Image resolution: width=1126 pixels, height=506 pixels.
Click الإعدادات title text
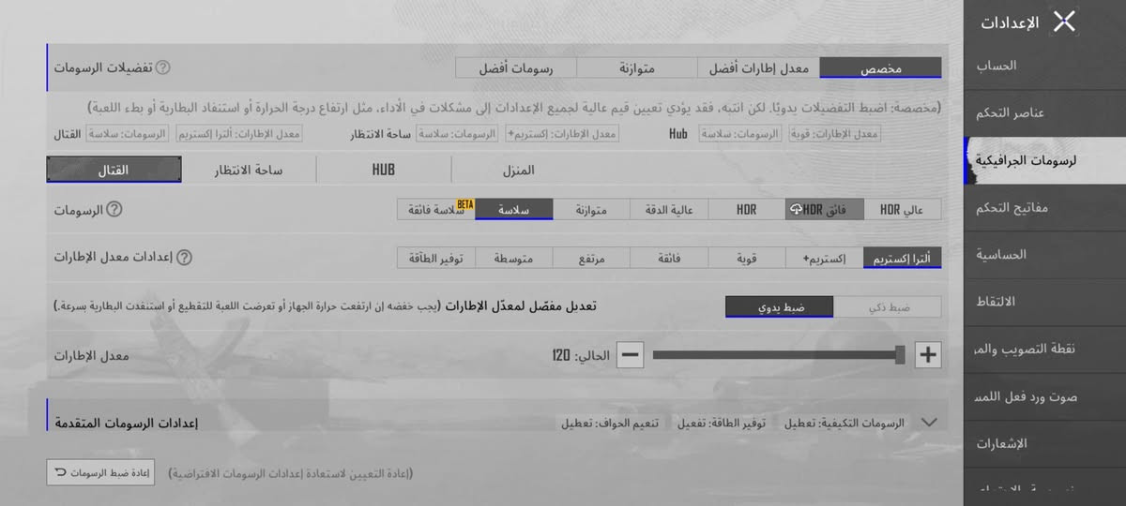pyautogui.click(x=1010, y=22)
